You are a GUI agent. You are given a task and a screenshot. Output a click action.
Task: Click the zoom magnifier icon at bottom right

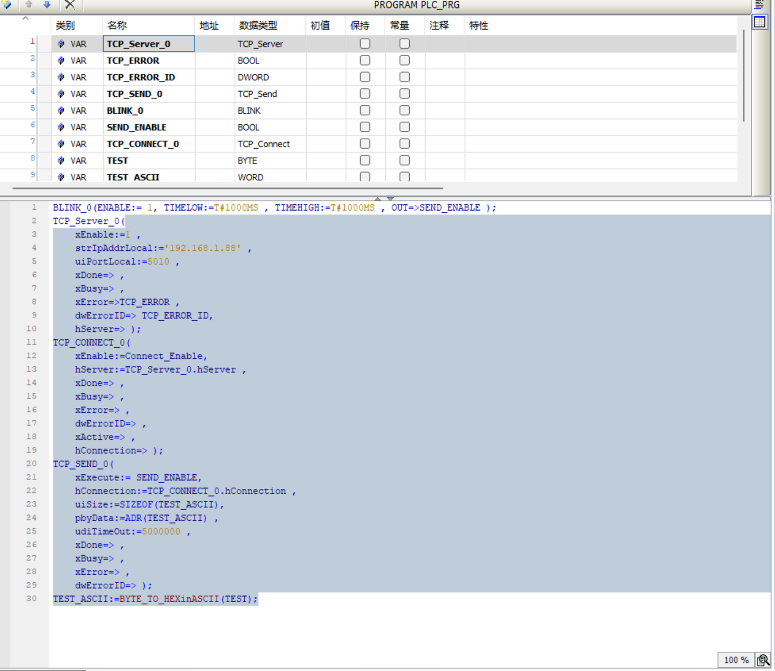[x=763, y=660]
